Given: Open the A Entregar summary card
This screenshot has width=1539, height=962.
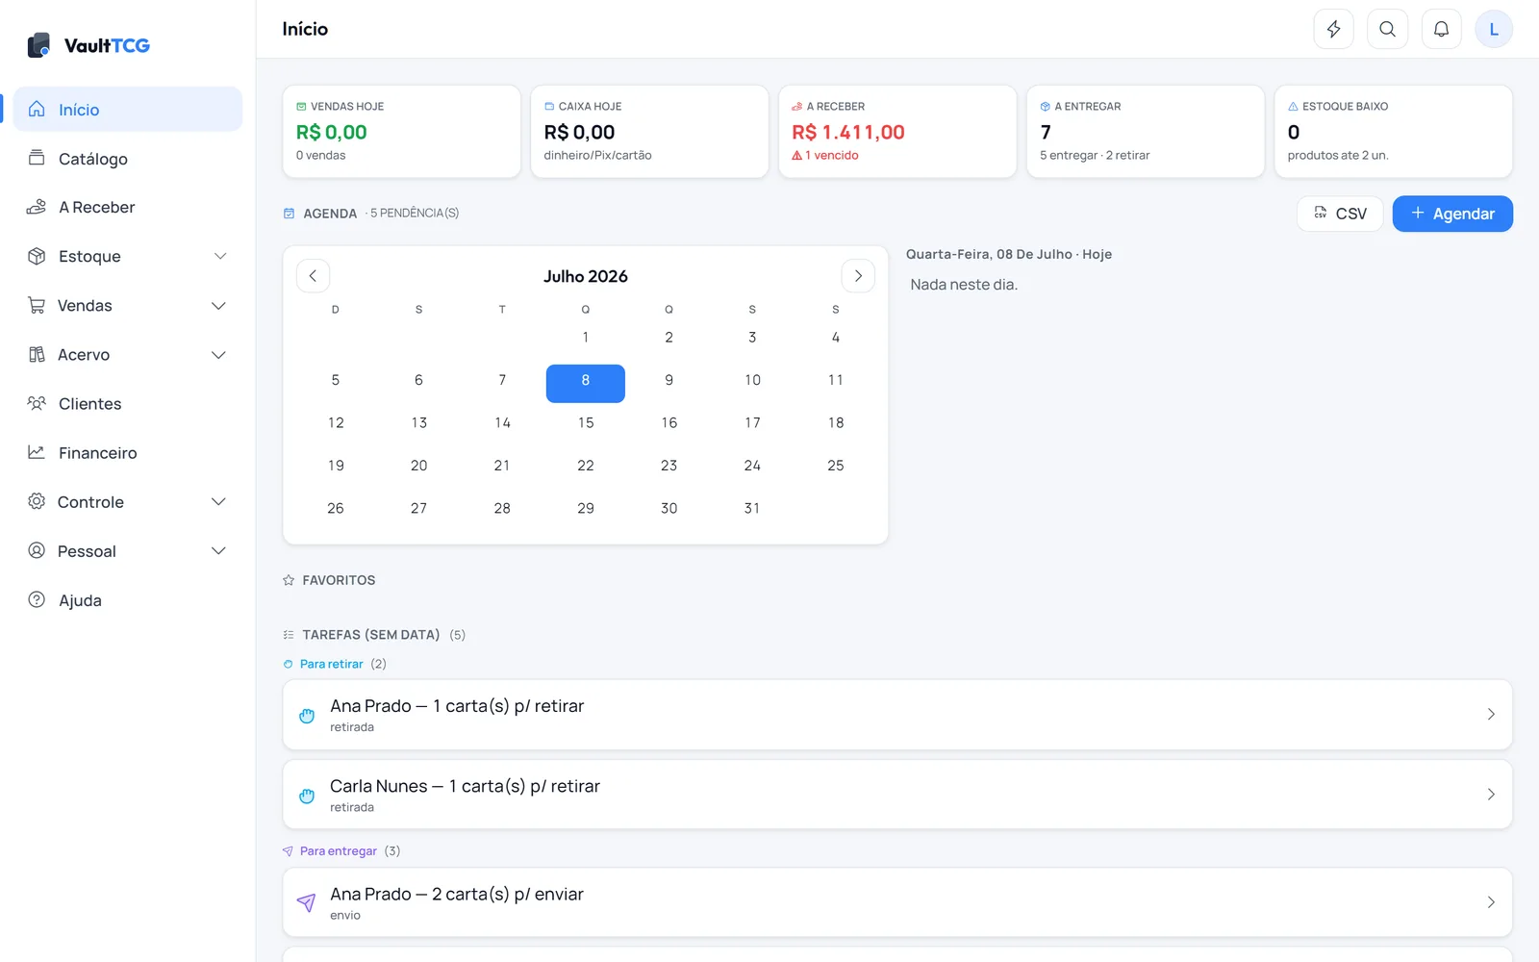Looking at the screenshot, I should pyautogui.click(x=1146, y=132).
